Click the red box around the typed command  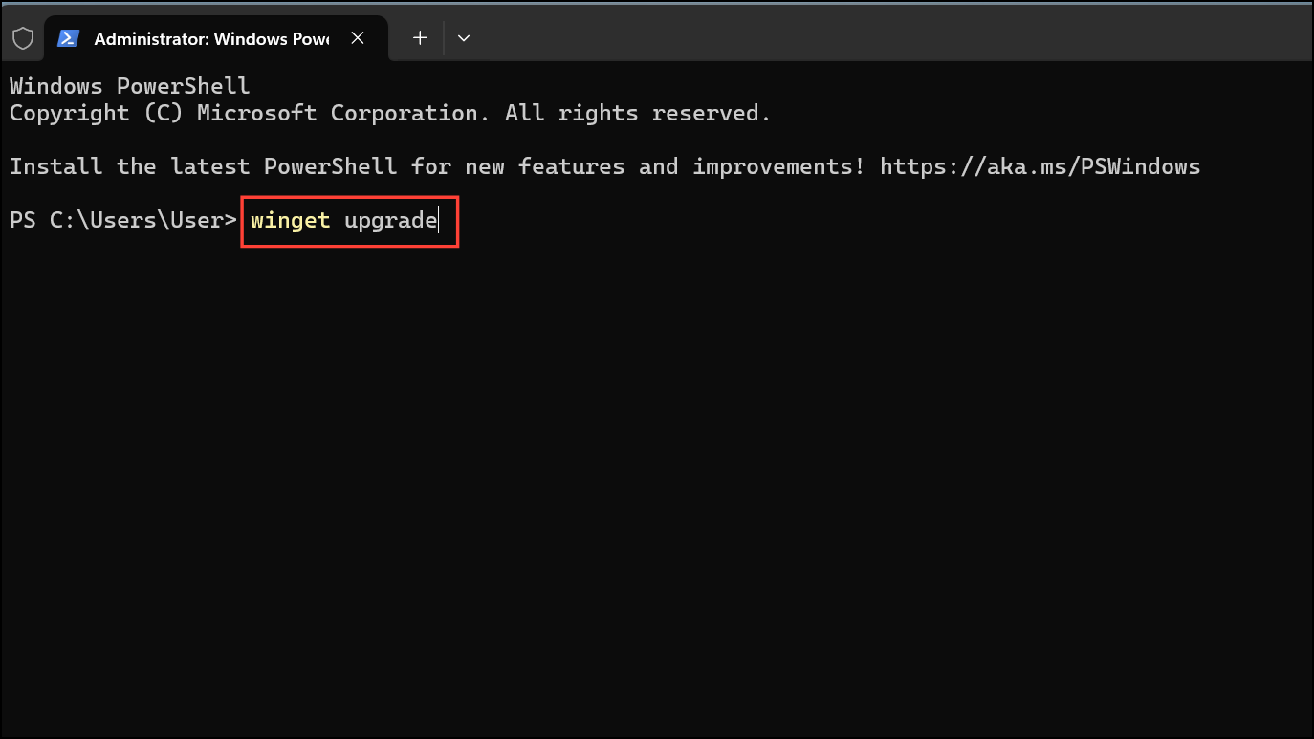(350, 221)
